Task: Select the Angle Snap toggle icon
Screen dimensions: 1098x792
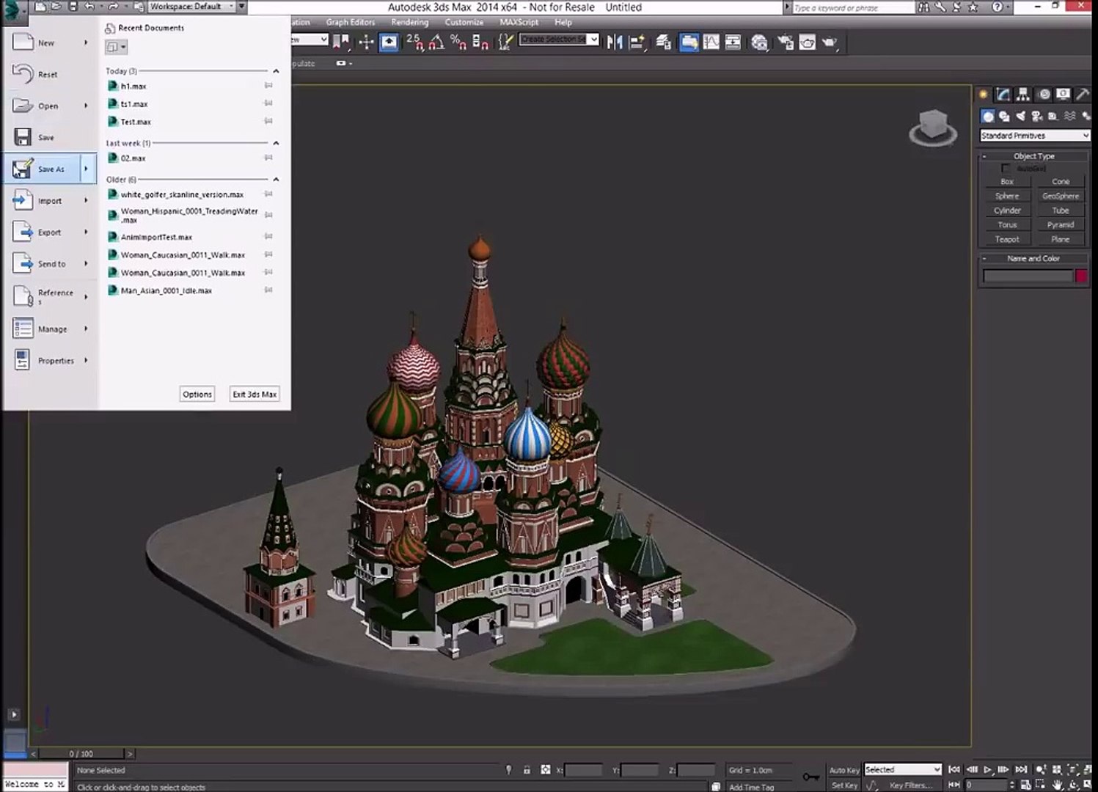Action: pyautogui.click(x=436, y=43)
